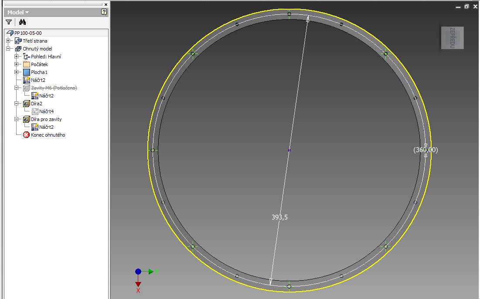The image size is (480, 299).
Task: Select the PP100-05-00 root item
Action: point(28,33)
